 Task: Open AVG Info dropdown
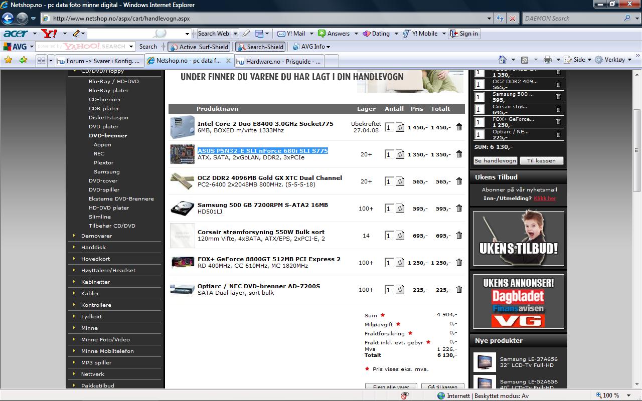311,47
